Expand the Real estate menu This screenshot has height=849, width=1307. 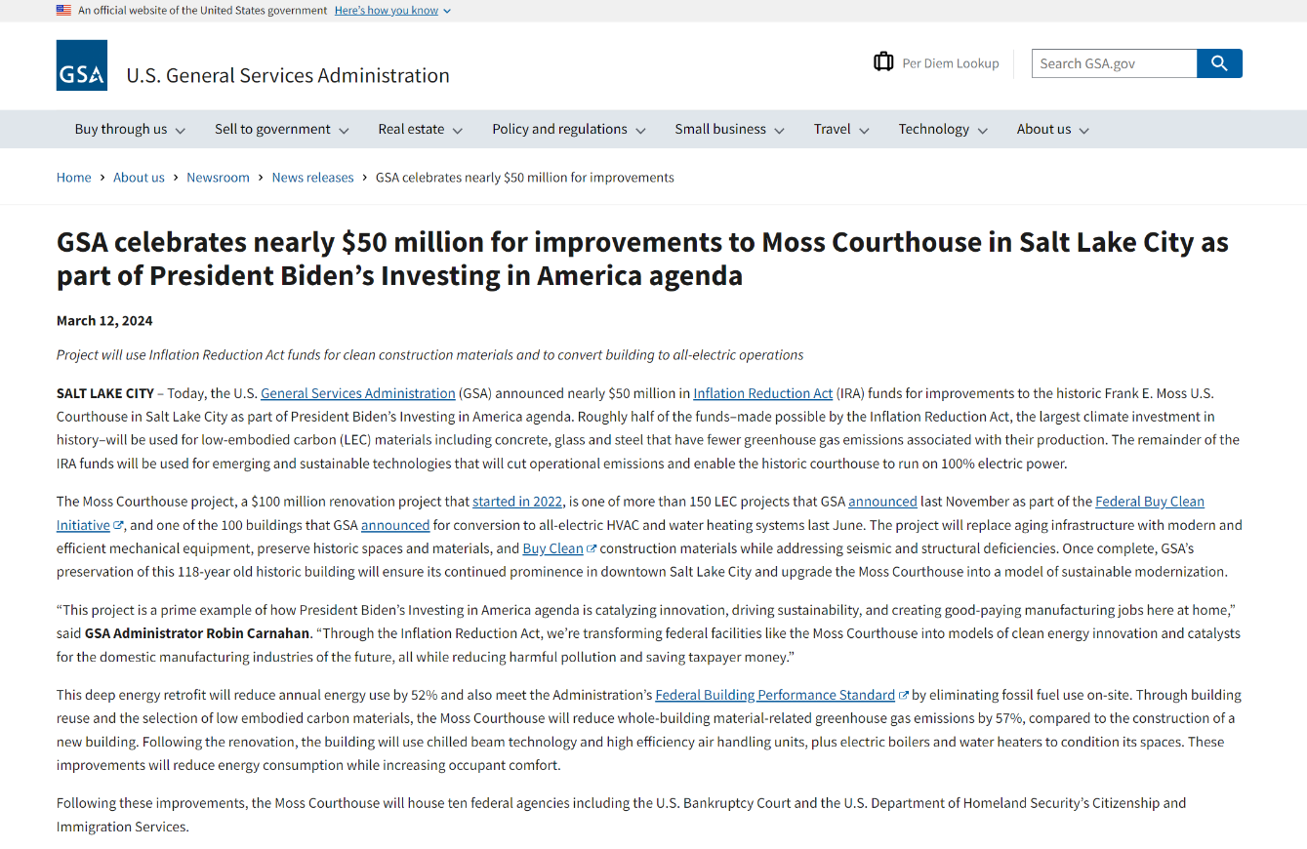tap(420, 129)
